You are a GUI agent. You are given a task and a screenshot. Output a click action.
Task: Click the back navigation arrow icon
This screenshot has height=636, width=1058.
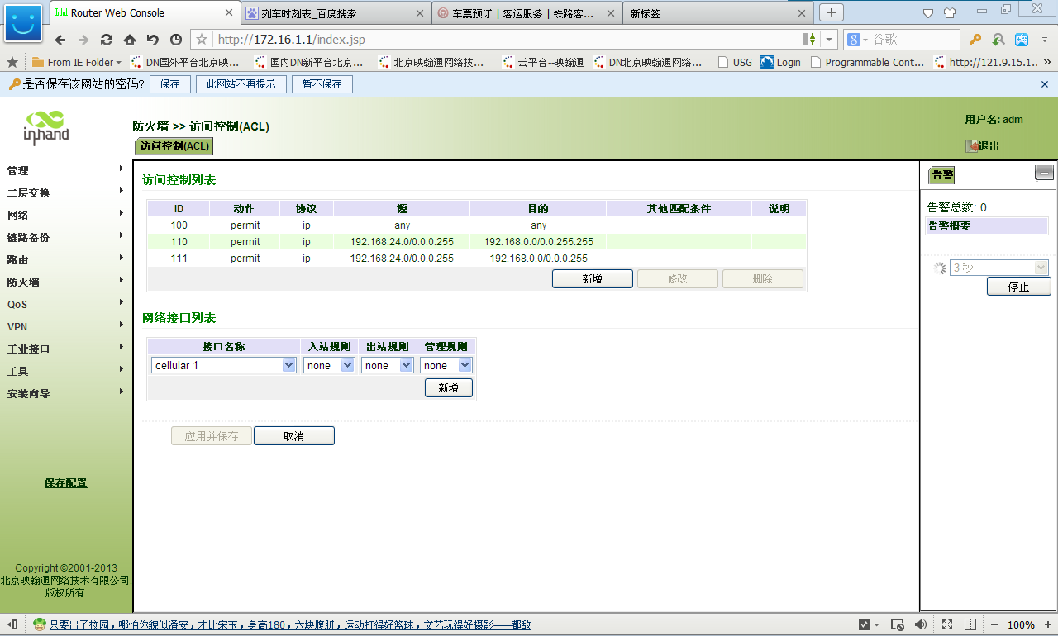[60, 39]
